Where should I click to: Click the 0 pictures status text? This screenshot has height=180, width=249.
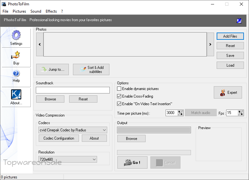pos(9,177)
